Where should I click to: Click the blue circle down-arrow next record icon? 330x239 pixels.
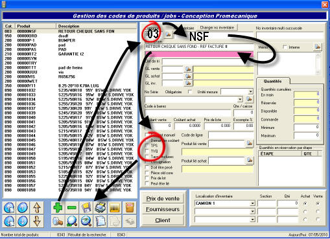(23, 221)
